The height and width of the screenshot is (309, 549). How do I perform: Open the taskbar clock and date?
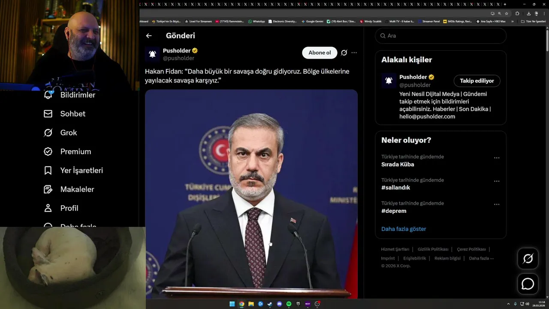[539, 304]
